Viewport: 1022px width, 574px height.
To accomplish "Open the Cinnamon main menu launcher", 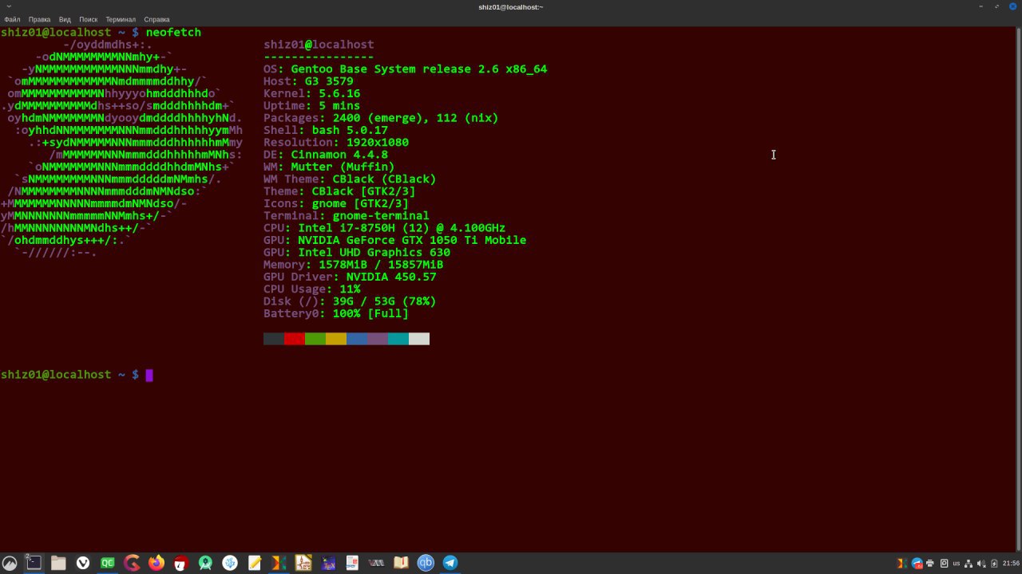I will coord(10,563).
